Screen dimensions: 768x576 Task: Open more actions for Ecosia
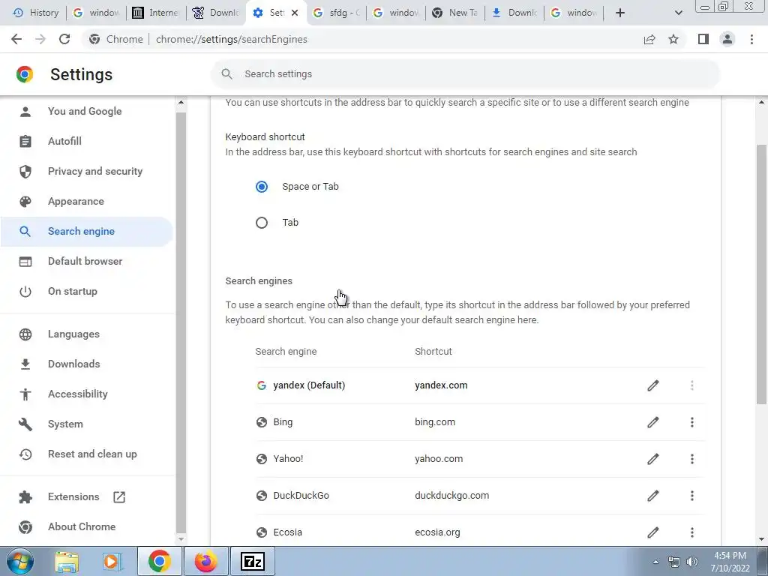692,532
